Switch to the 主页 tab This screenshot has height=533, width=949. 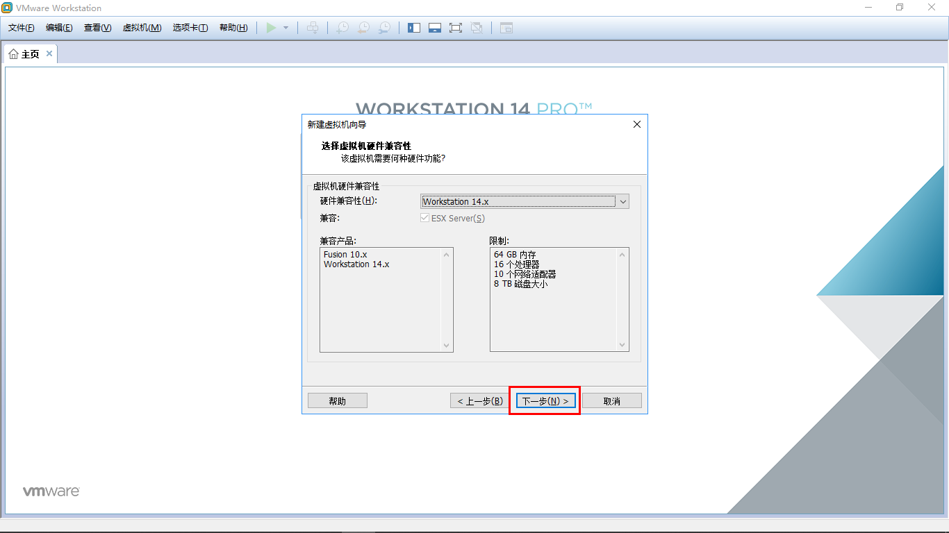(x=28, y=53)
